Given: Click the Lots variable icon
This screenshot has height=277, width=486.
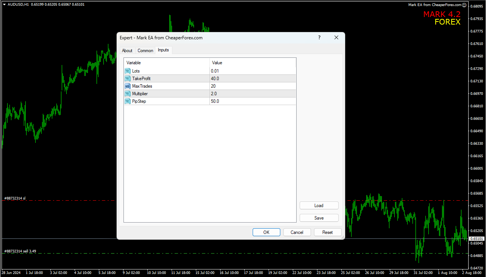Looking at the screenshot, I should (x=127, y=71).
